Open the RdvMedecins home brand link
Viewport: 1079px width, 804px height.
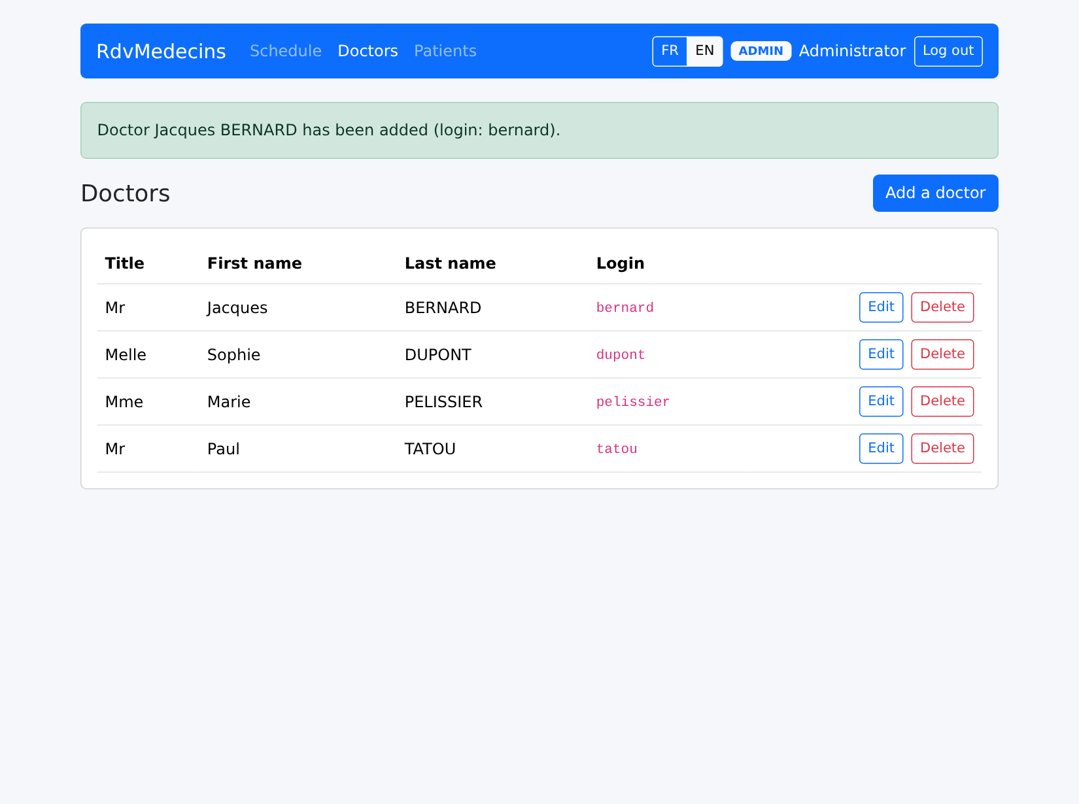[x=161, y=51]
